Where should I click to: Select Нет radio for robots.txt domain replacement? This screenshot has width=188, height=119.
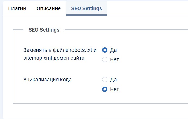(105, 60)
